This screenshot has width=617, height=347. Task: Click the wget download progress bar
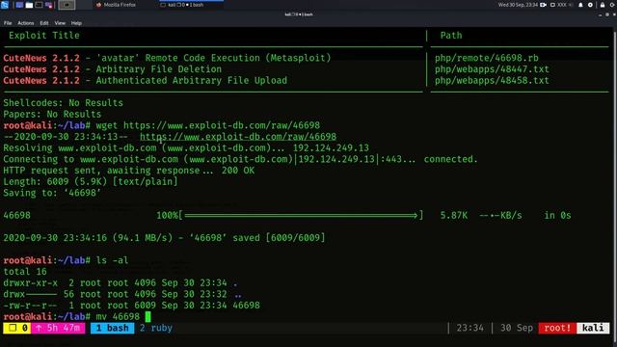pyautogui.click(x=302, y=216)
